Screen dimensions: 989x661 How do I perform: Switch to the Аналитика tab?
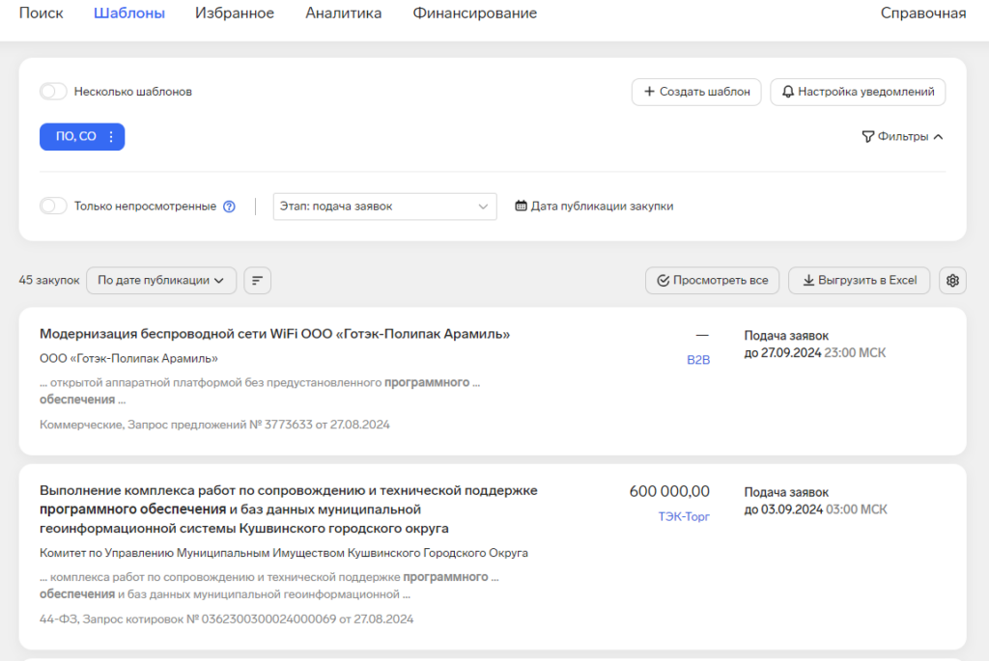[x=343, y=14]
